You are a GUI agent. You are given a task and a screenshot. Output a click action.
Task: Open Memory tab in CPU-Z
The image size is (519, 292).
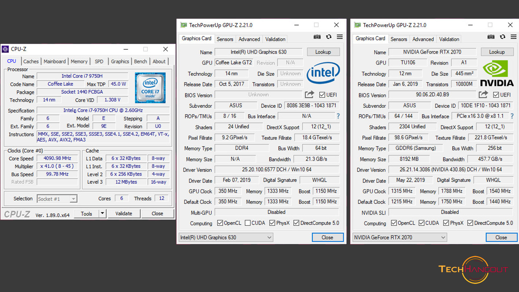(x=79, y=61)
